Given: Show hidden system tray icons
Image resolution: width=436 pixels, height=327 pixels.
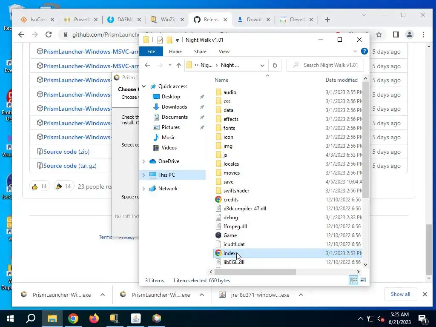Looking at the screenshot, I should [360, 318].
